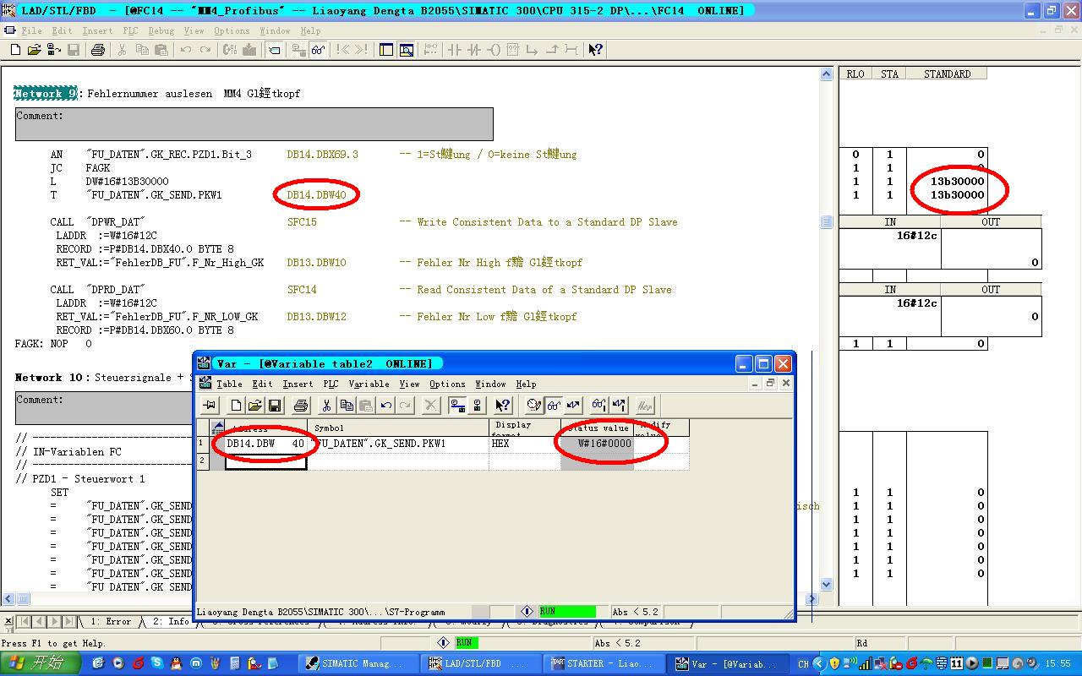Toggle Monitor glasses icon in LAD/STL/FBD toolbar
Screen dimensions: 1082x676
[318, 50]
